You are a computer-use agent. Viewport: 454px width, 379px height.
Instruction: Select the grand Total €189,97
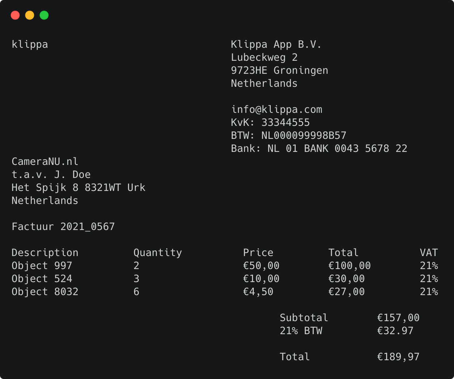(398, 357)
